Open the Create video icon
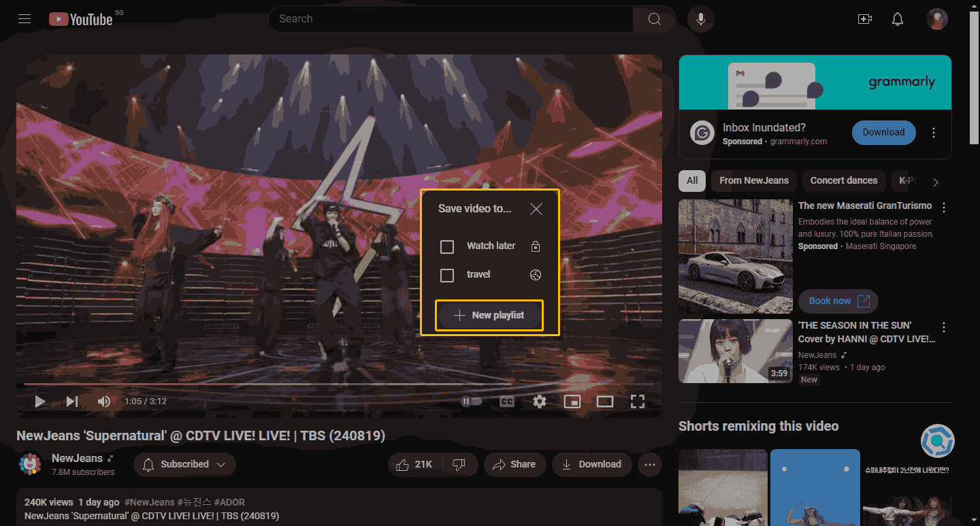980x526 pixels. pyautogui.click(x=865, y=19)
